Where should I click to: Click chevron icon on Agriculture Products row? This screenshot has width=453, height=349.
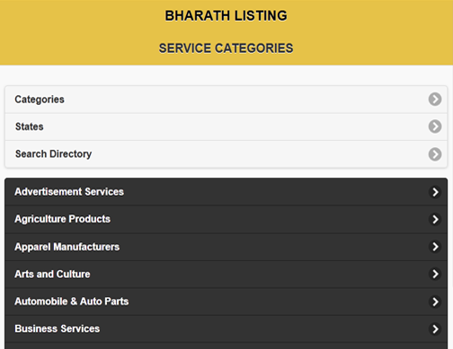(x=435, y=219)
